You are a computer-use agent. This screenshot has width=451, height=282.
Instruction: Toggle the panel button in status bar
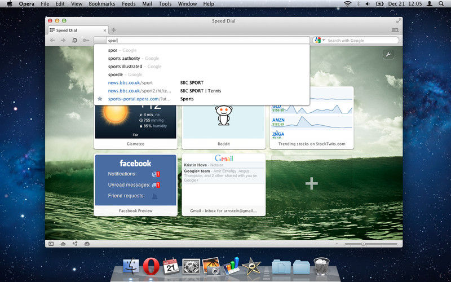coord(51,244)
